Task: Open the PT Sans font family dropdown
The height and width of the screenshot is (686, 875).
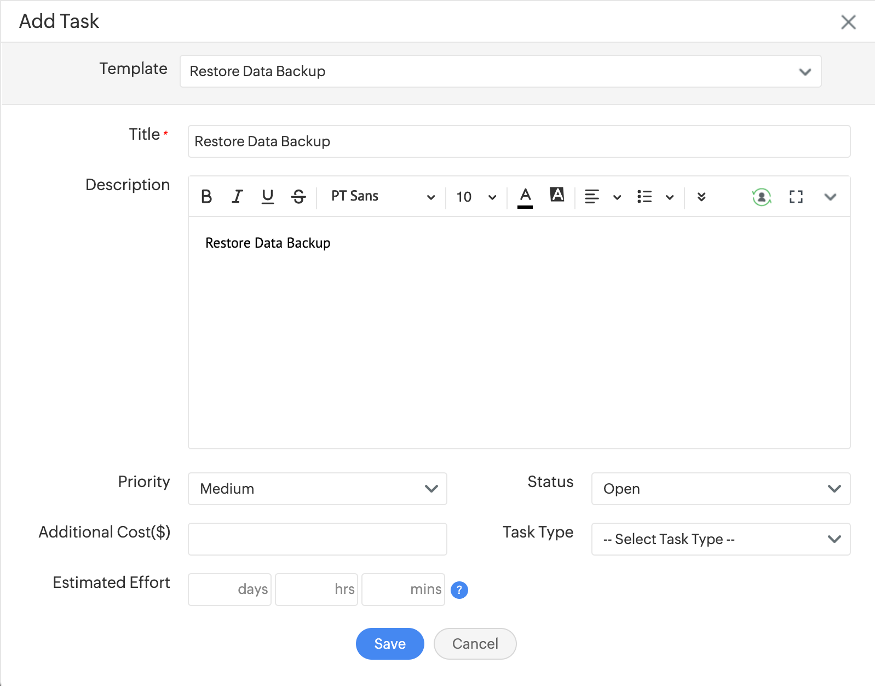Action: (382, 197)
